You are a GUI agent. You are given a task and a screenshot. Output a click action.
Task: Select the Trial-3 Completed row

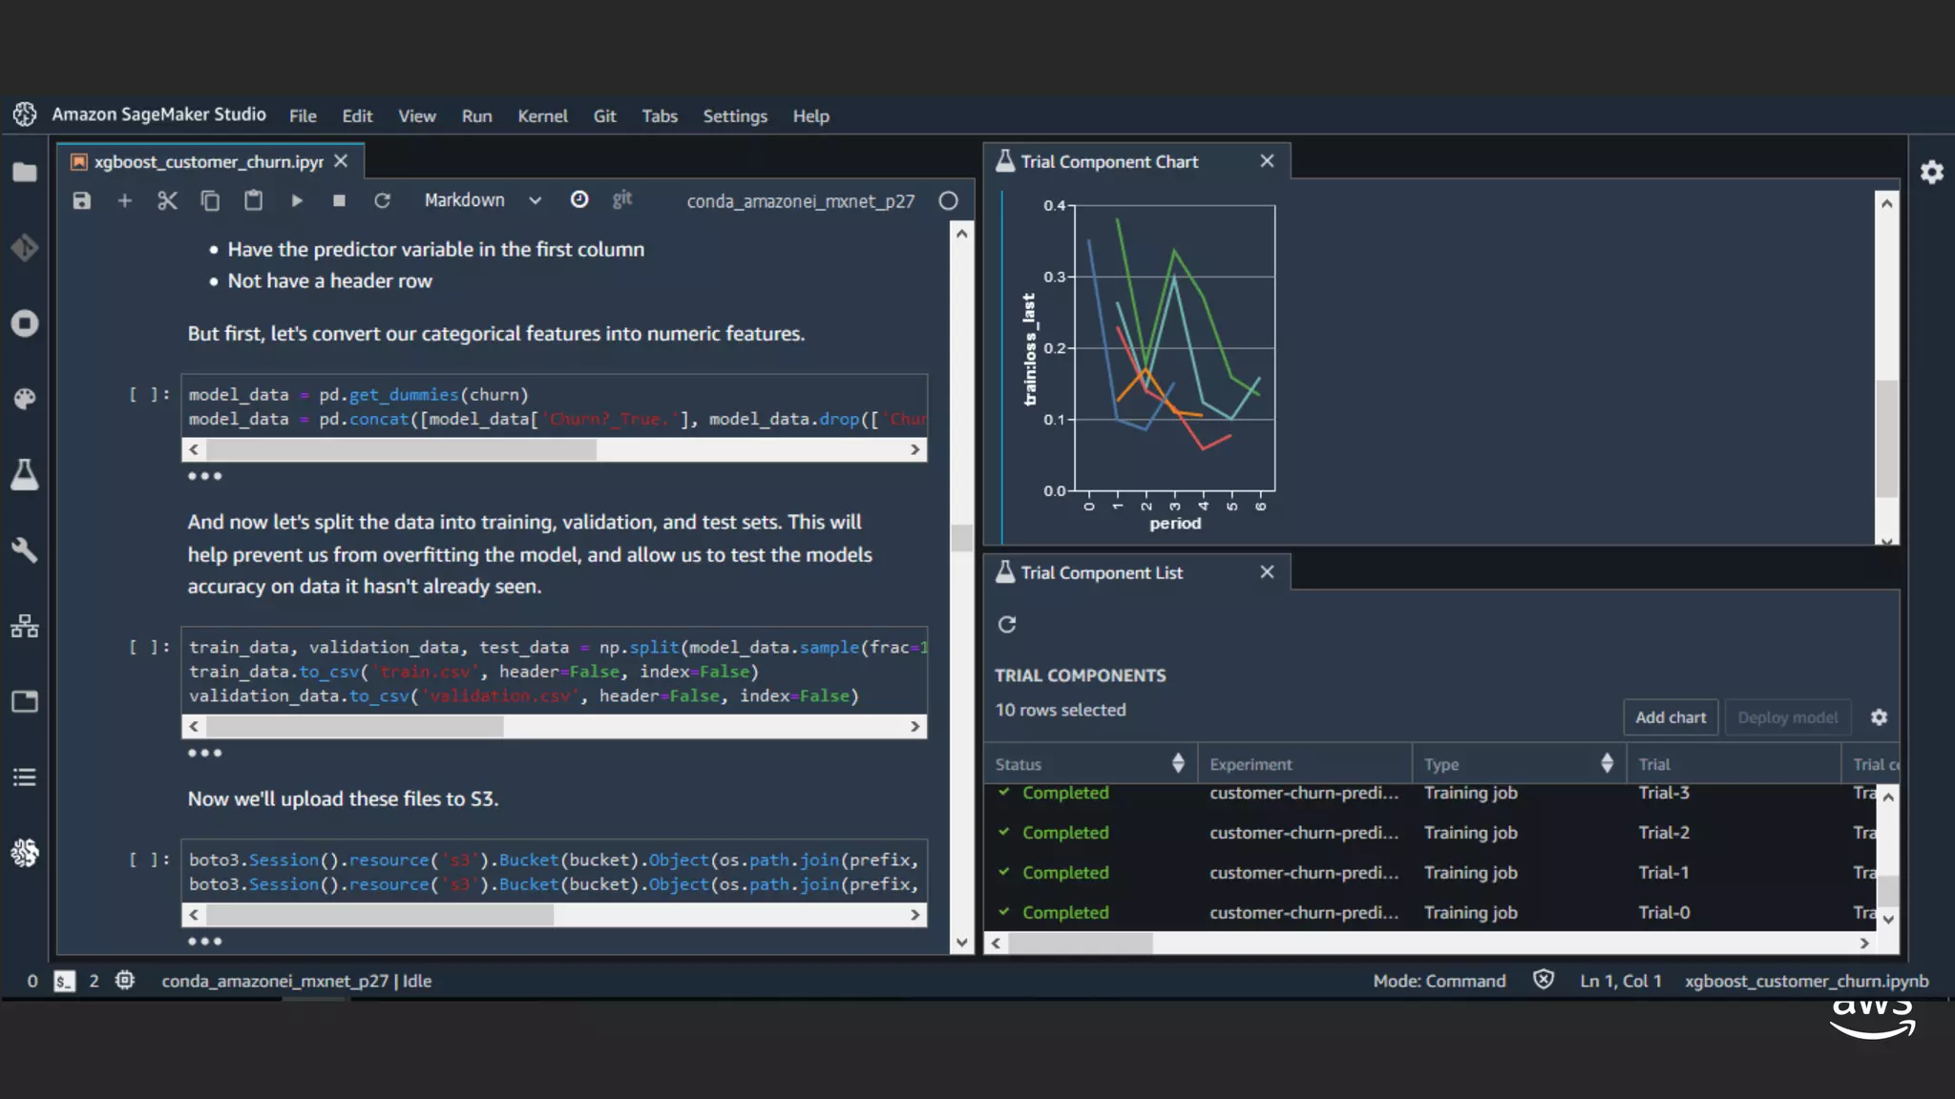coord(1065,793)
